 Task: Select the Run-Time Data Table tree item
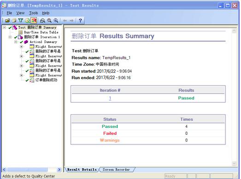(41, 32)
